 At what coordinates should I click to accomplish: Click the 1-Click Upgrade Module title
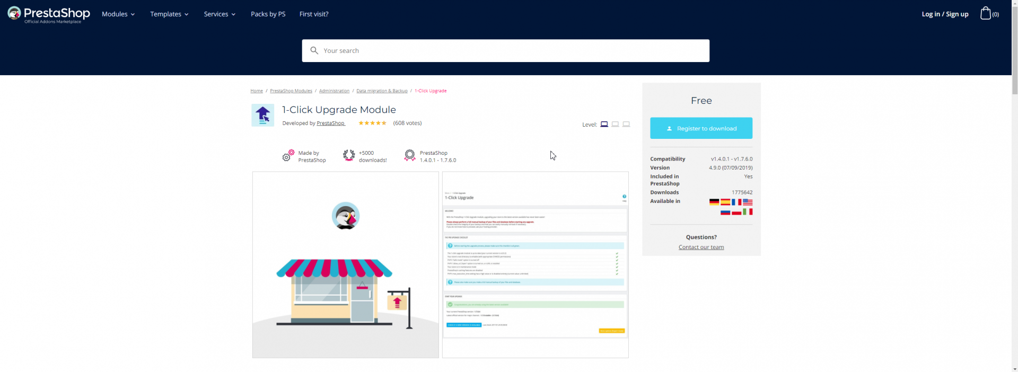[x=339, y=110]
